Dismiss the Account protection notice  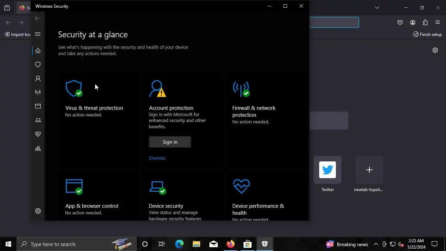tap(157, 158)
